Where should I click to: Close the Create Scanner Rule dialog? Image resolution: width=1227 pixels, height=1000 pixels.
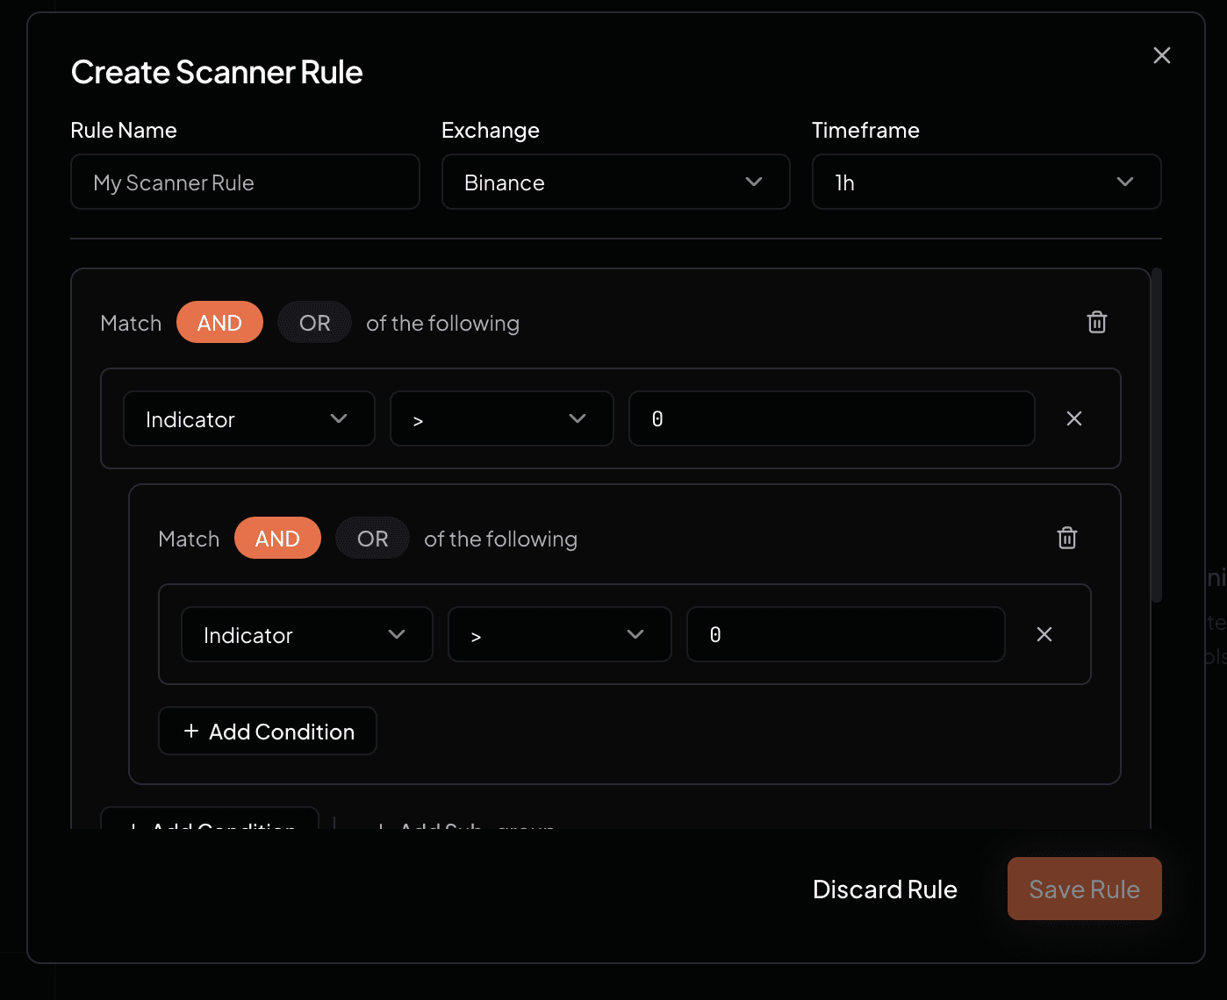1161,54
